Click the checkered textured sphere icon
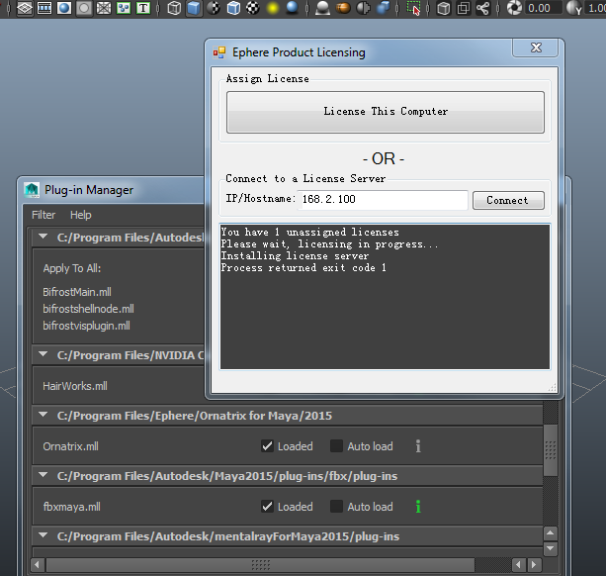The height and width of the screenshot is (576, 606). pos(252,9)
